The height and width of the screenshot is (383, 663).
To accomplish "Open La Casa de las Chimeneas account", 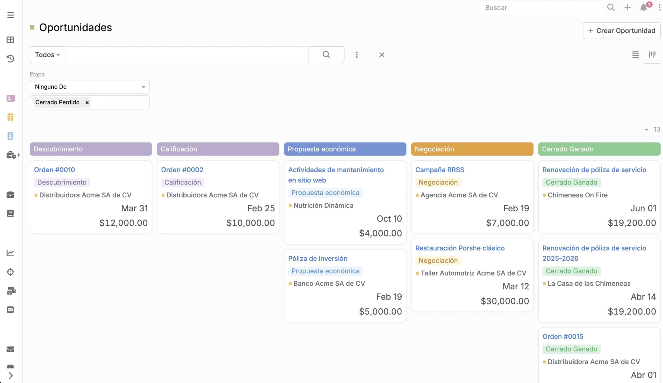I will pyautogui.click(x=589, y=284).
